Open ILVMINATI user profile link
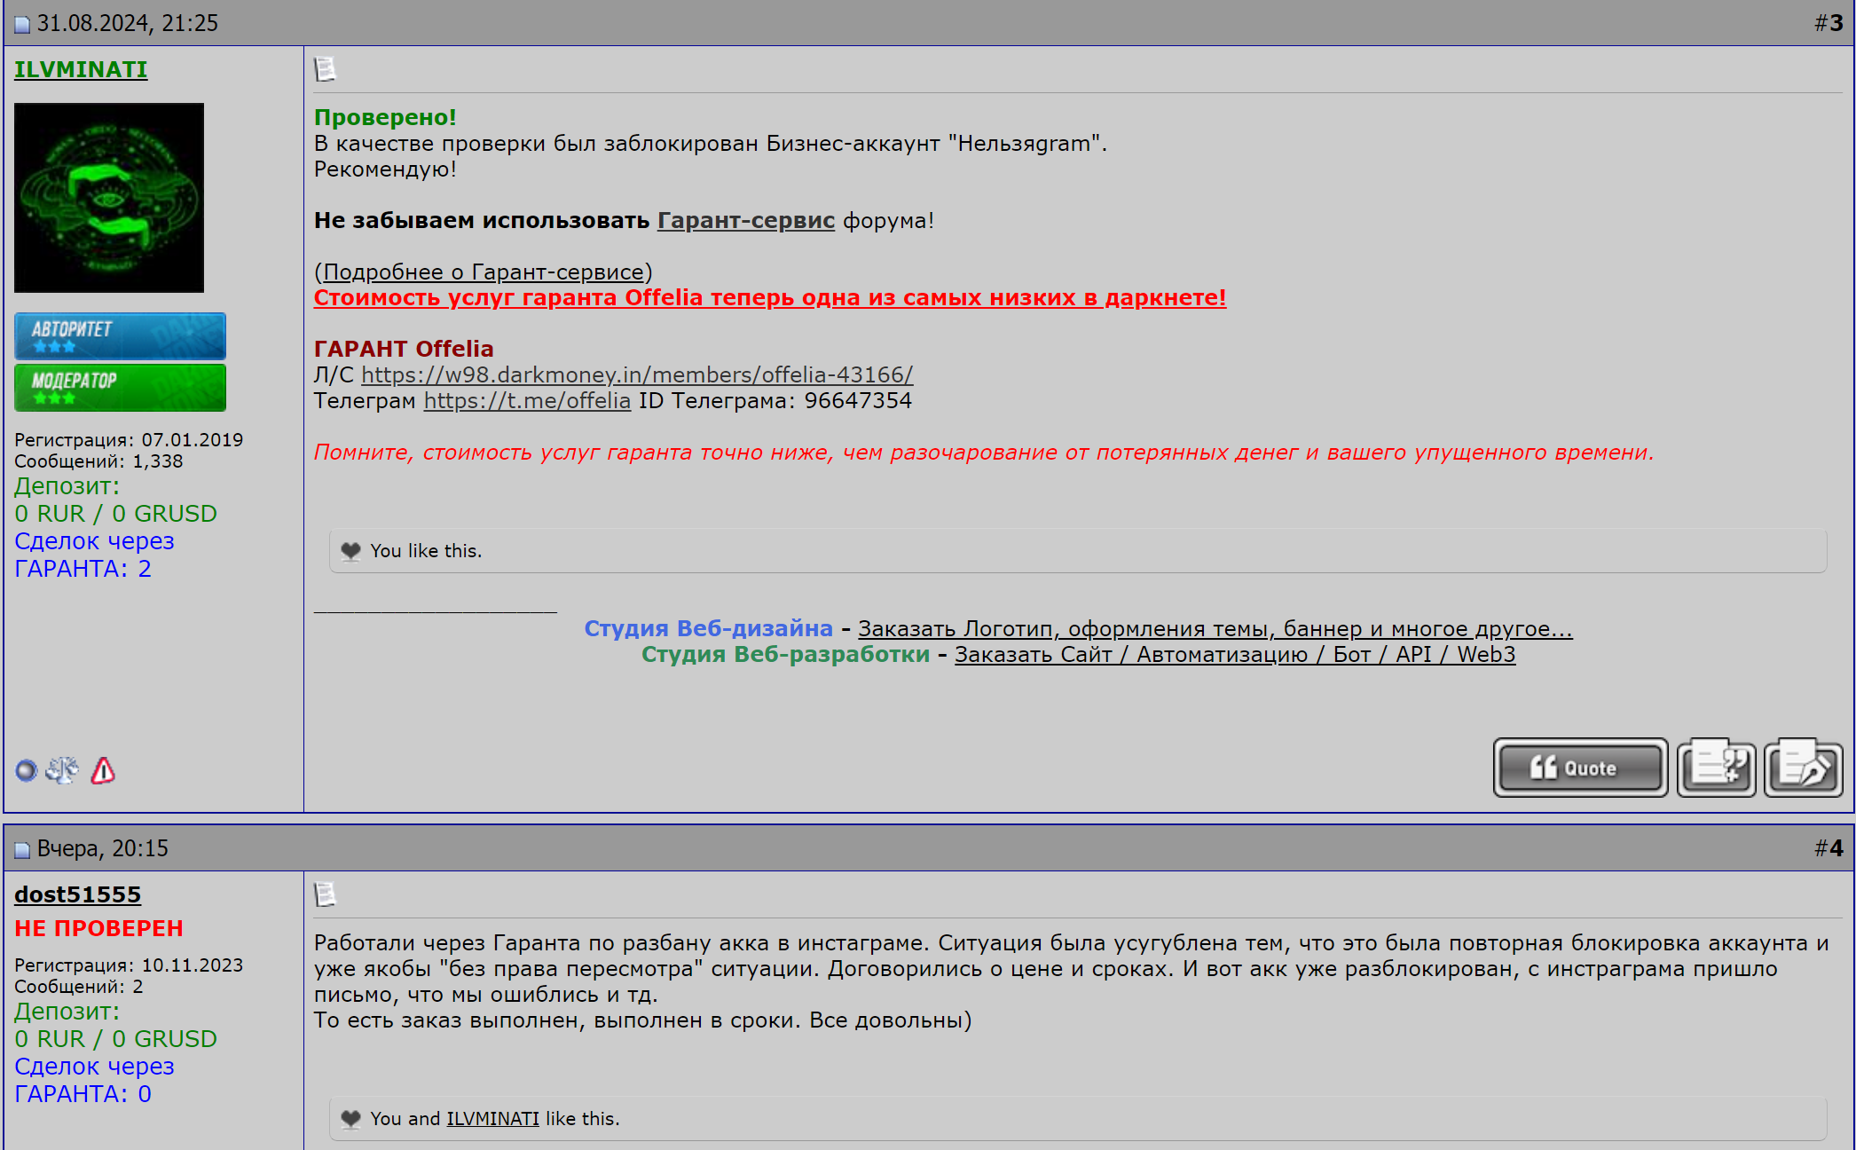The image size is (1856, 1150). coord(81,69)
